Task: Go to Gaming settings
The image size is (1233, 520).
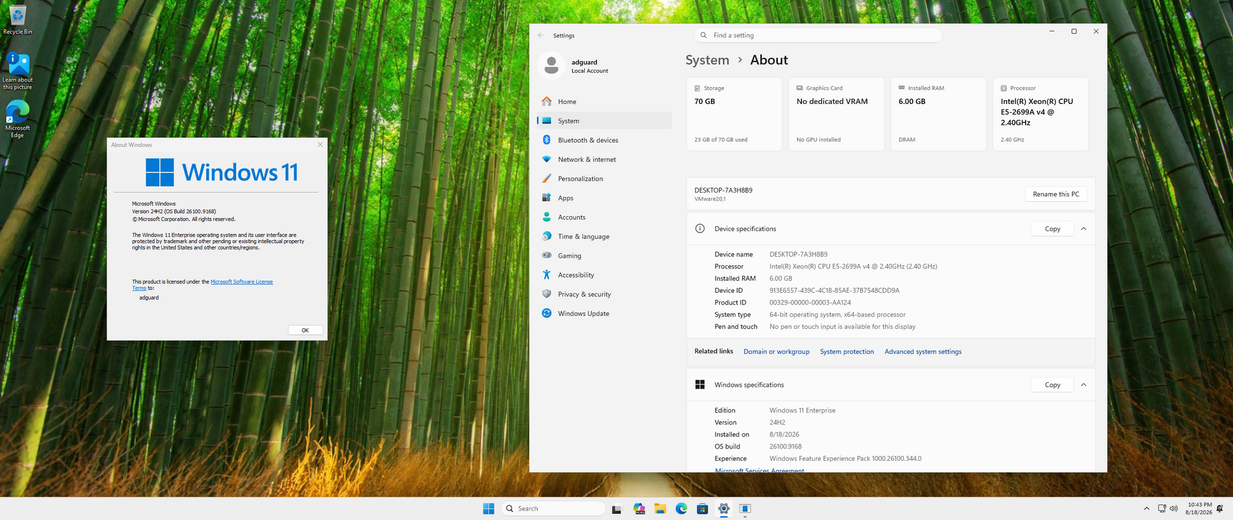Action: coord(604,256)
